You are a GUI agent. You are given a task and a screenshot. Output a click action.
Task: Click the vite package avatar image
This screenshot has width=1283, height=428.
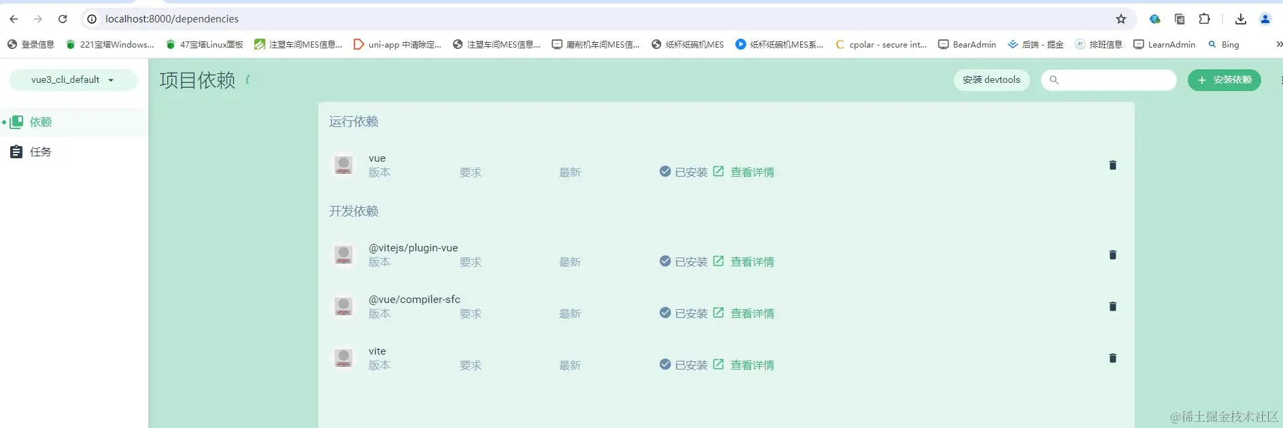tap(344, 358)
